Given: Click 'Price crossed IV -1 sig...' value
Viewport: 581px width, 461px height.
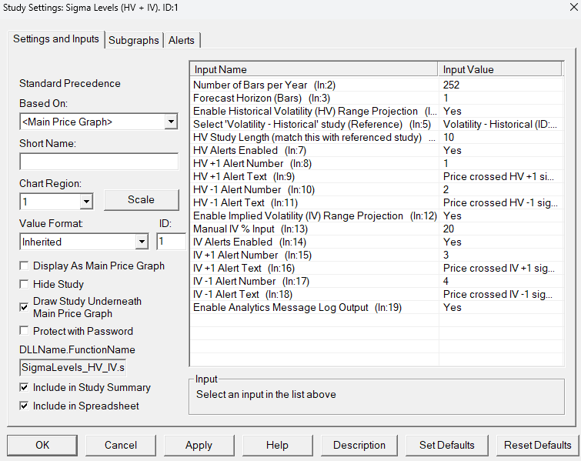Looking at the screenshot, I should pos(498,294).
